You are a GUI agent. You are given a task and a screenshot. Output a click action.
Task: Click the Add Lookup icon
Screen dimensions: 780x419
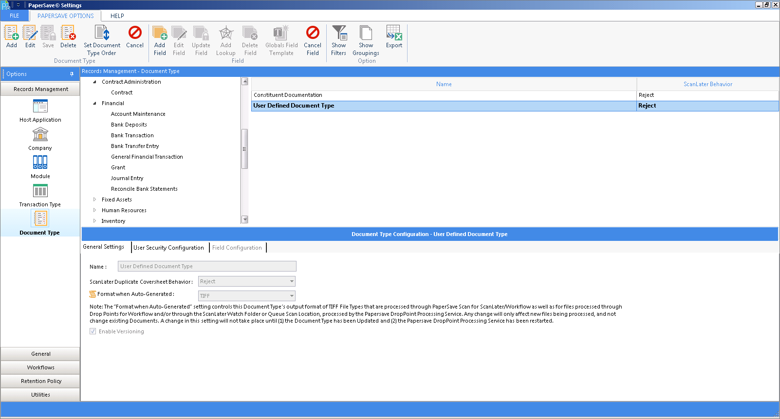tap(226, 33)
